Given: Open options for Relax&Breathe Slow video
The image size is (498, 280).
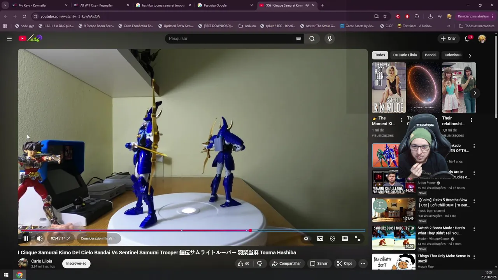Looking at the screenshot, I should click(x=474, y=201).
